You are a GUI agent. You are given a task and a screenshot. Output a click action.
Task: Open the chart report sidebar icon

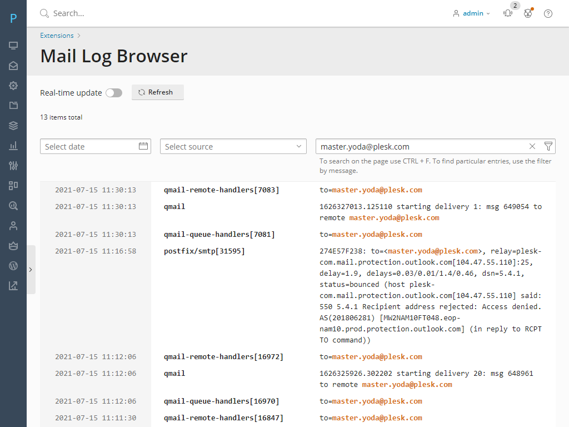click(x=13, y=286)
